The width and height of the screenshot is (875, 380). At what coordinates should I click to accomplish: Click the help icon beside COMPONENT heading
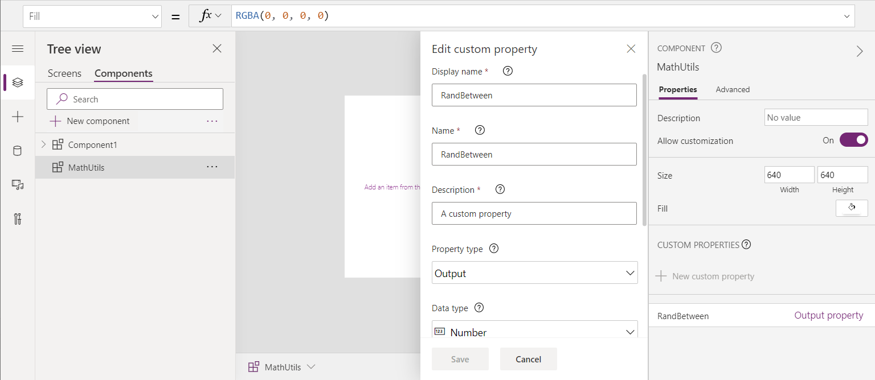click(x=717, y=48)
